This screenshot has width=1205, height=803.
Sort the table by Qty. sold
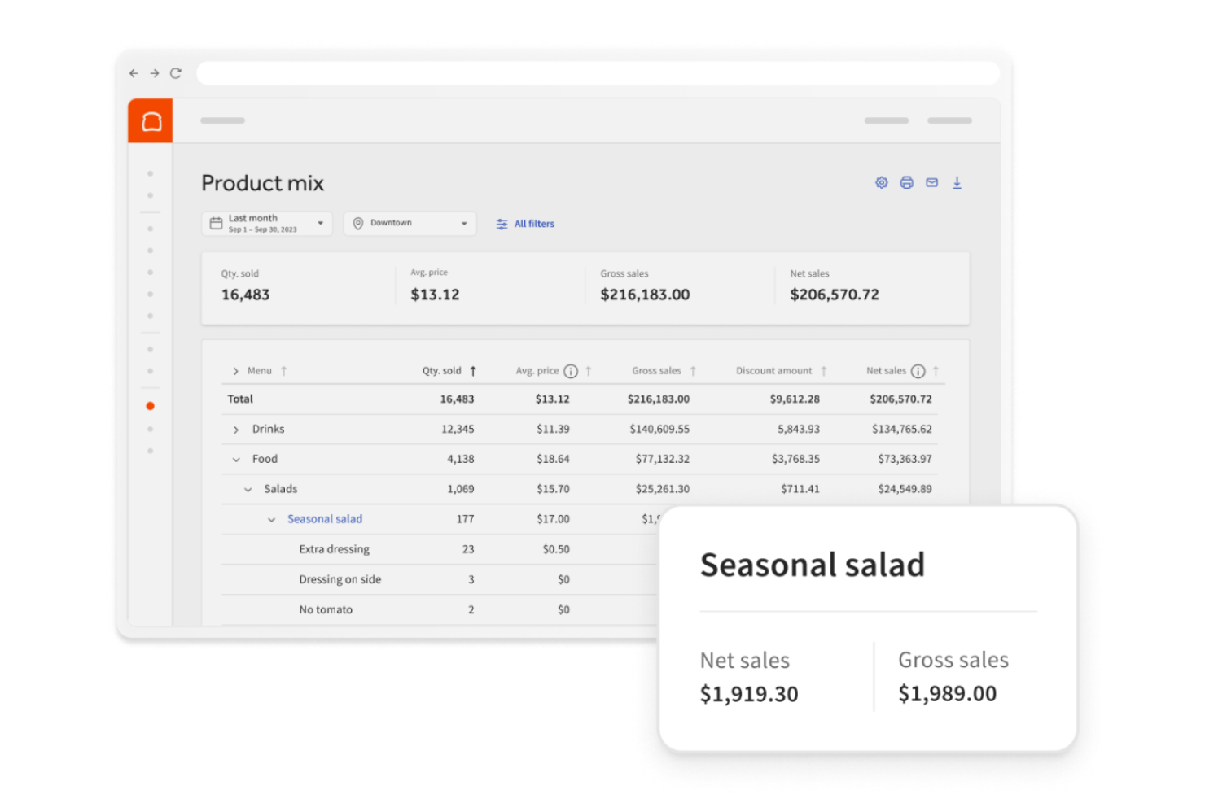pyautogui.click(x=473, y=370)
